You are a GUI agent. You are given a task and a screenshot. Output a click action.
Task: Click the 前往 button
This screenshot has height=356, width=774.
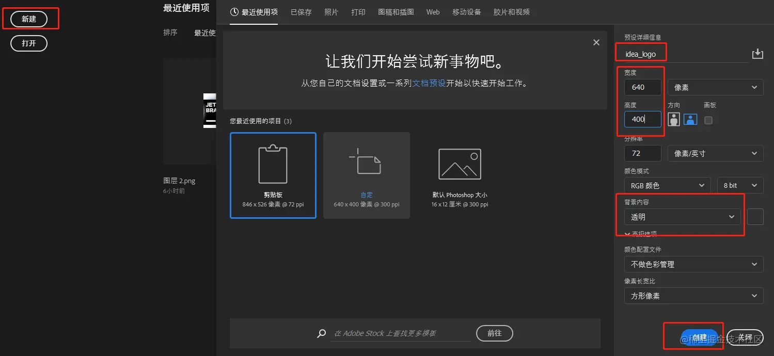pos(495,333)
